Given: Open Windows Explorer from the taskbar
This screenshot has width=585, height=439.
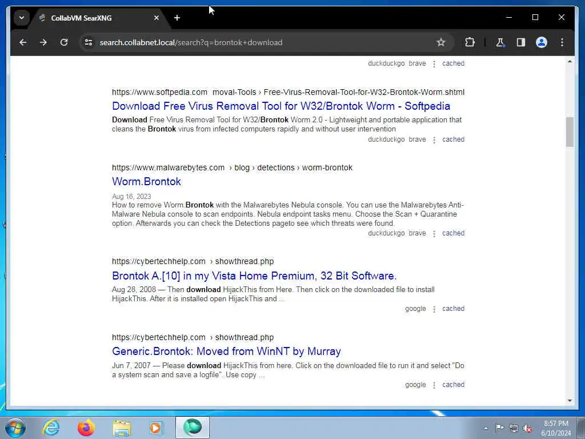Looking at the screenshot, I should (x=122, y=428).
